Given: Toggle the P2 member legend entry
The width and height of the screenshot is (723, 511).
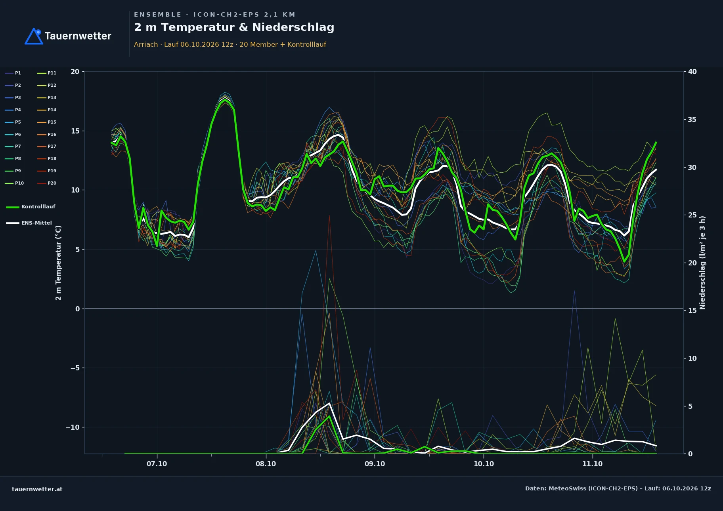Looking at the screenshot, I should point(13,85).
